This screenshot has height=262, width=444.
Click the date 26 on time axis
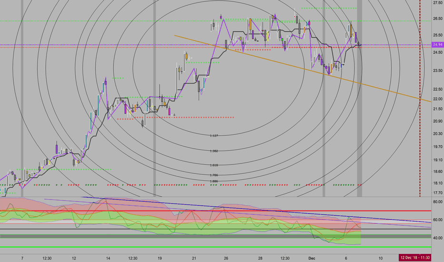click(x=226, y=258)
